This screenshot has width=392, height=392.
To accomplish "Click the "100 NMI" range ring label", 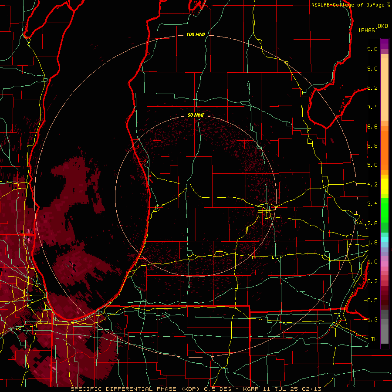I will pos(196,34).
